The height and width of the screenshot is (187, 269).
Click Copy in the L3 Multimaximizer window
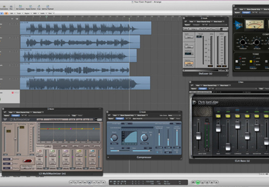pos(74,115)
